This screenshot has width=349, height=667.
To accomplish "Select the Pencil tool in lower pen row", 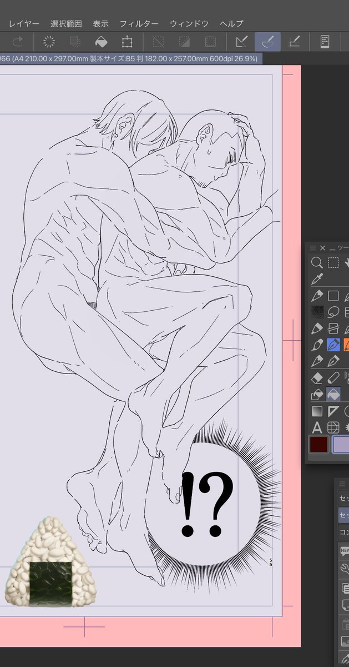I will pyautogui.click(x=317, y=361).
